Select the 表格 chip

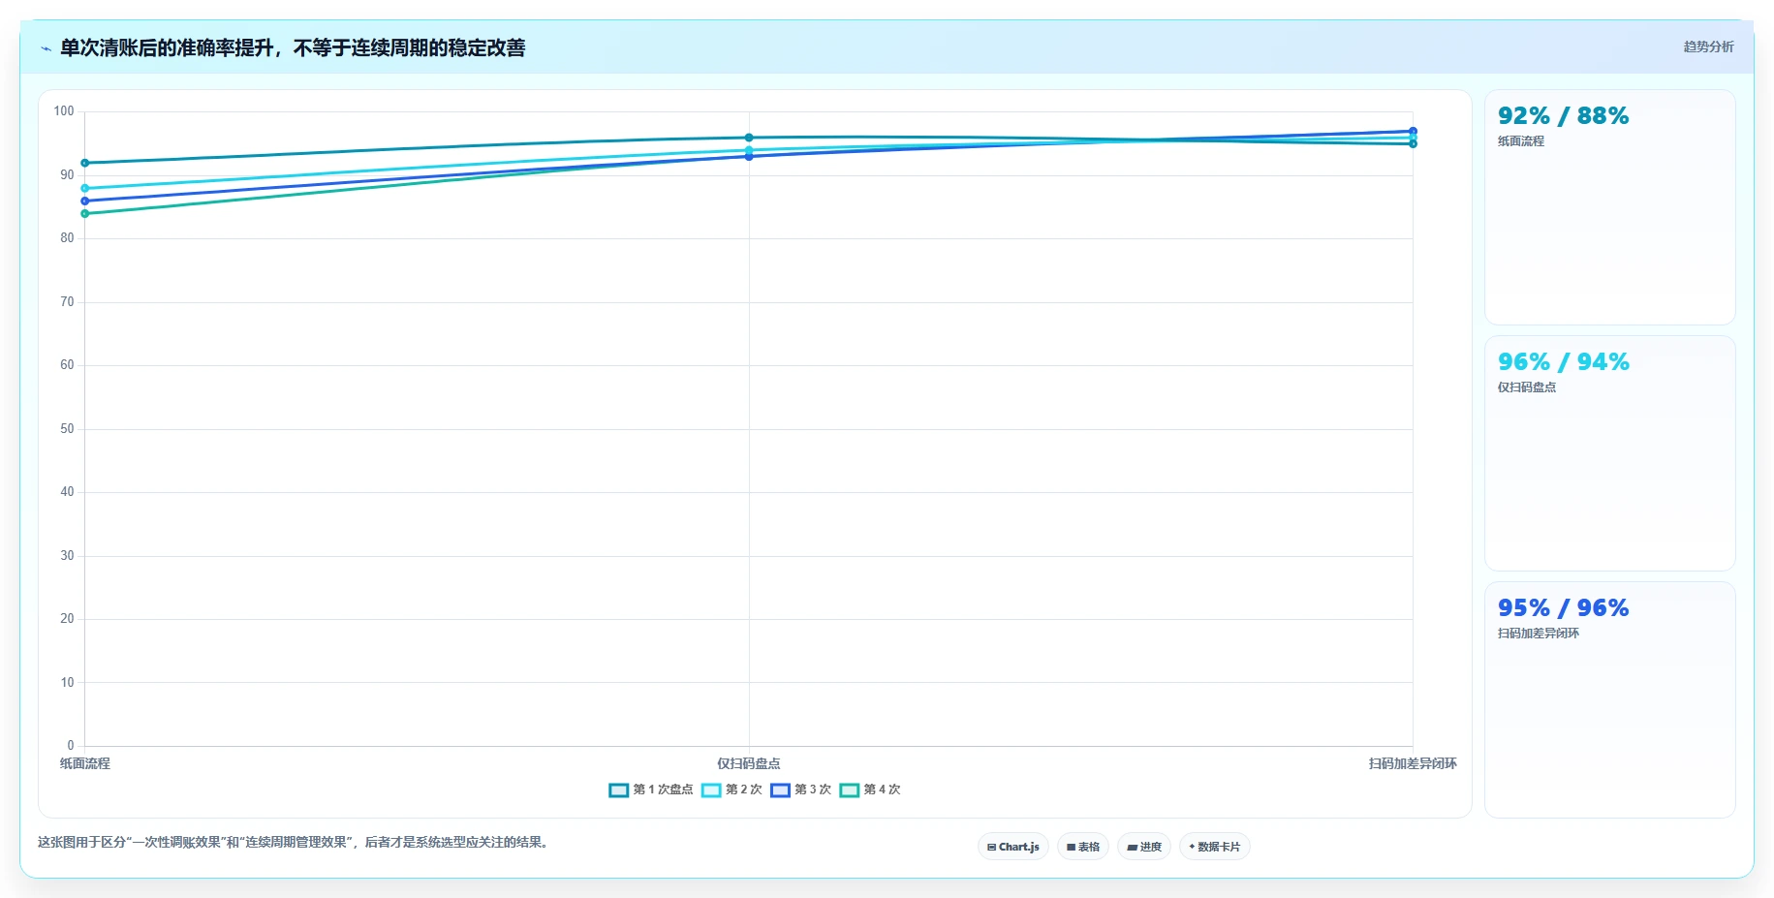pyautogui.click(x=1083, y=847)
